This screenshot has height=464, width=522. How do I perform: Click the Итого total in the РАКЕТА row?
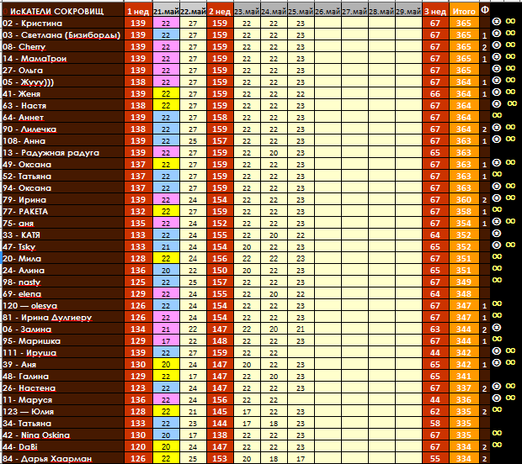pos(463,210)
